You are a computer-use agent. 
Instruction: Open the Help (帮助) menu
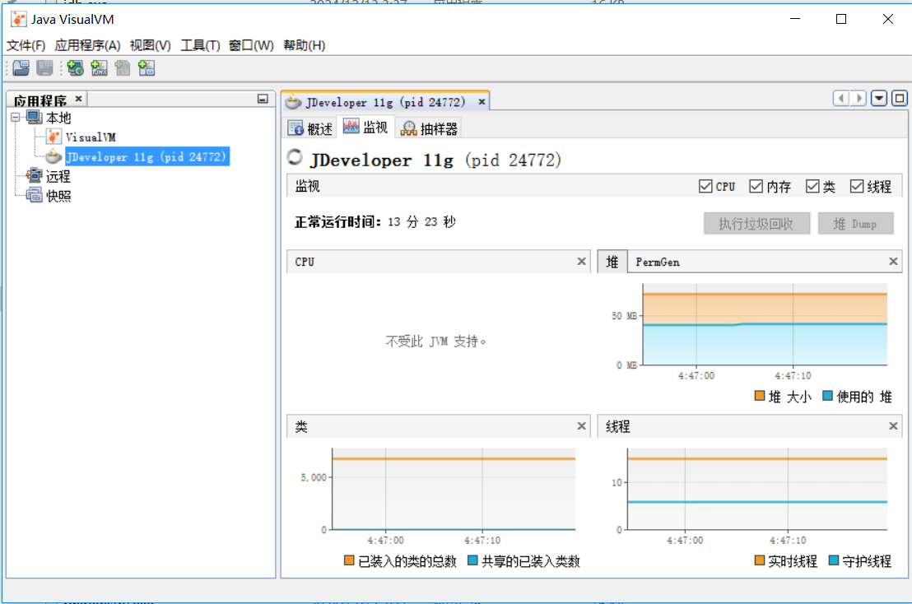pyautogui.click(x=305, y=45)
